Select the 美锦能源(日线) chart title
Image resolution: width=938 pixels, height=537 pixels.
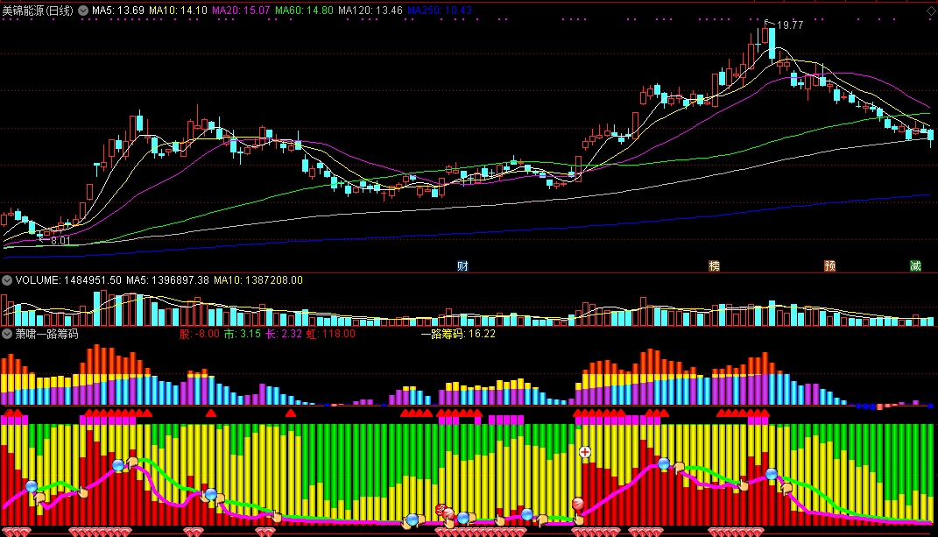coord(38,11)
